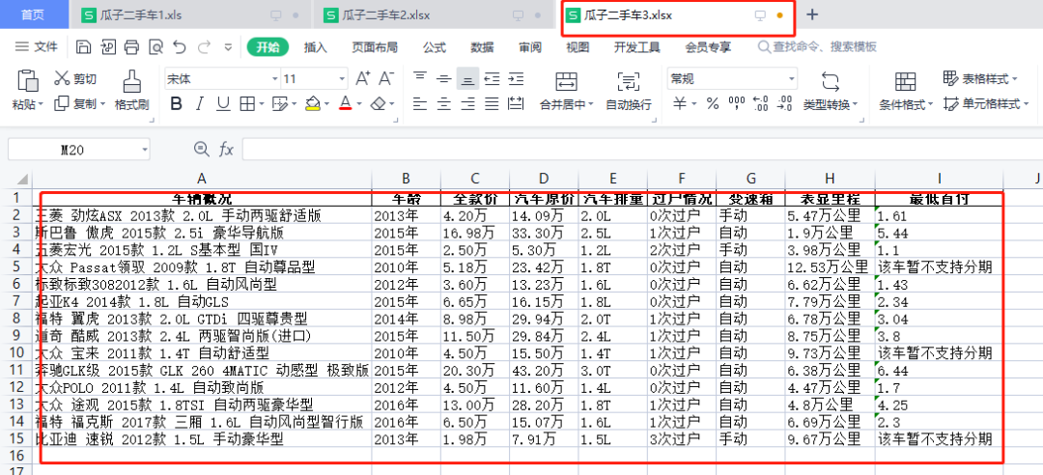Image resolution: width=1043 pixels, height=475 pixels.
Task: Click the eraser clear formatting button
Action: click(378, 103)
